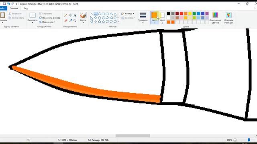Choose the Six-point star shape
The width and height of the screenshot is (257, 144).
[104, 22]
